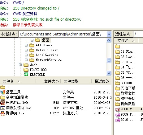
Task: Click the remote site path field
Action: [x=138, y=34]
